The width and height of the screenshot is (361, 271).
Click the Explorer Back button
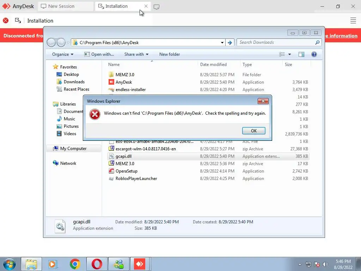(51, 42)
